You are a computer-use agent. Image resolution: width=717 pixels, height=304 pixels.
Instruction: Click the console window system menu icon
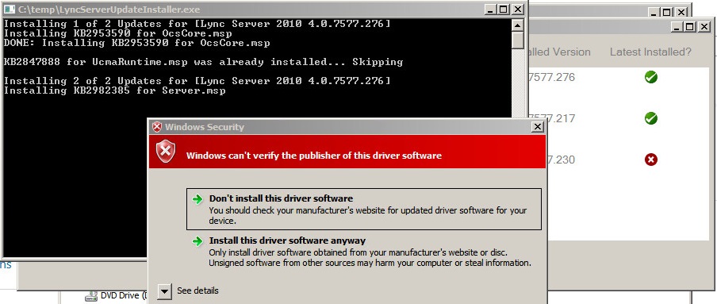(10, 10)
